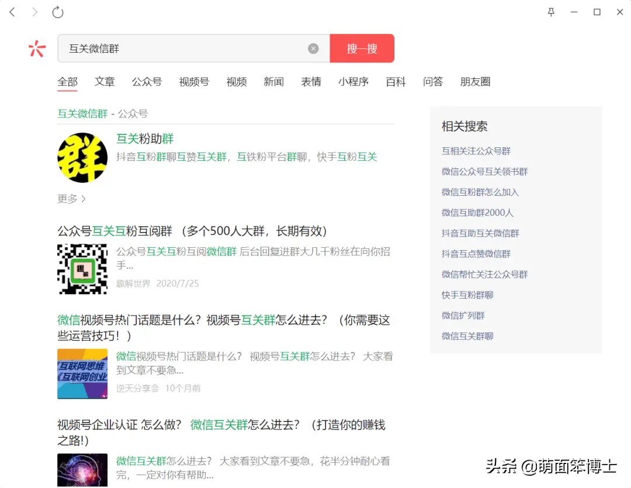The width and height of the screenshot is (631, 488).
Task: Search related 抖音互点赞微信群
Action: [476, 254]
